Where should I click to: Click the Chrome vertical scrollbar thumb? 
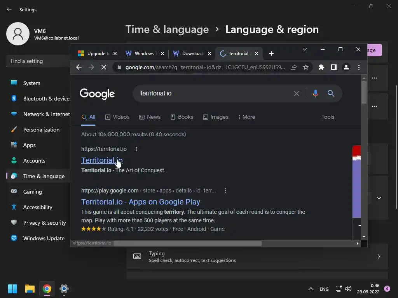pyautogui.click(x=364, y=92)
